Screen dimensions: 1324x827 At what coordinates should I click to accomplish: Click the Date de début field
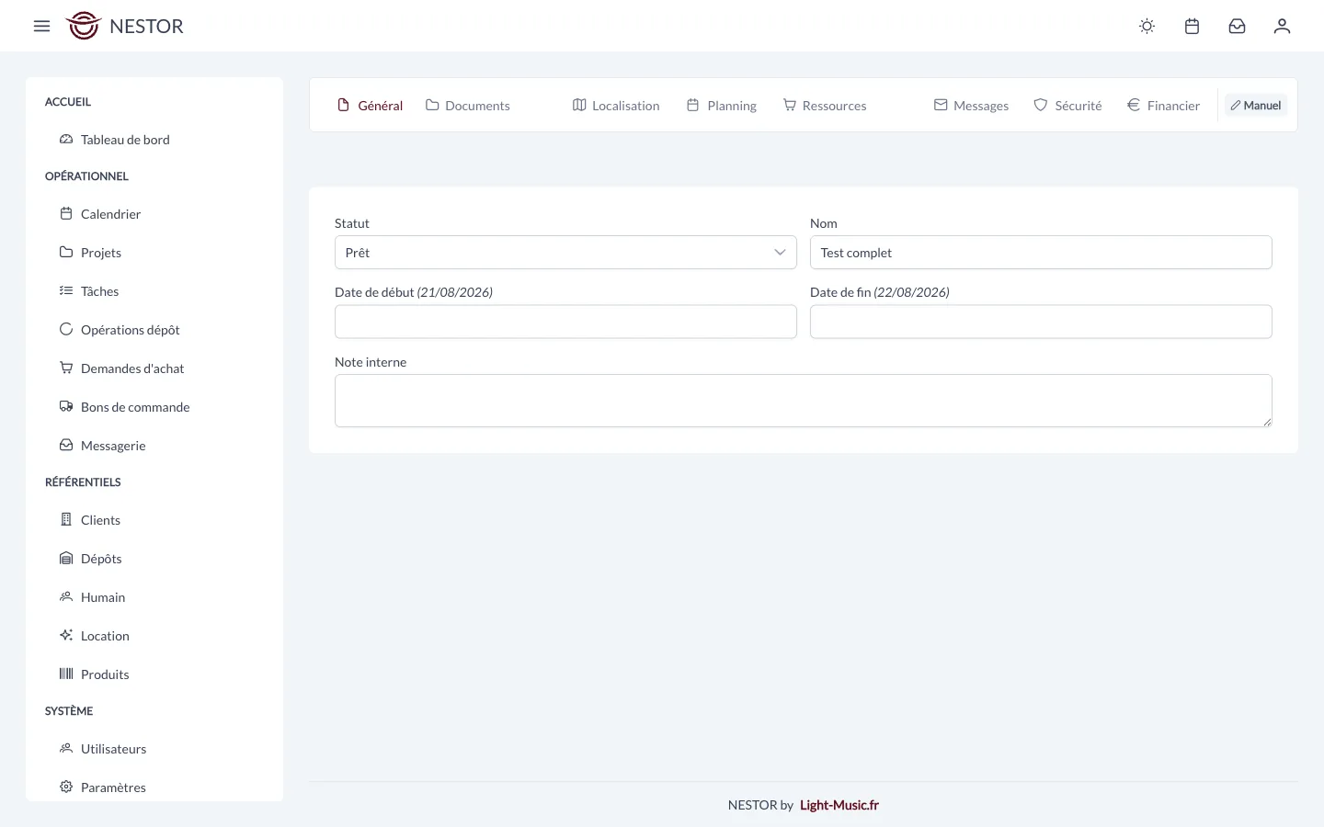(565, 322)
